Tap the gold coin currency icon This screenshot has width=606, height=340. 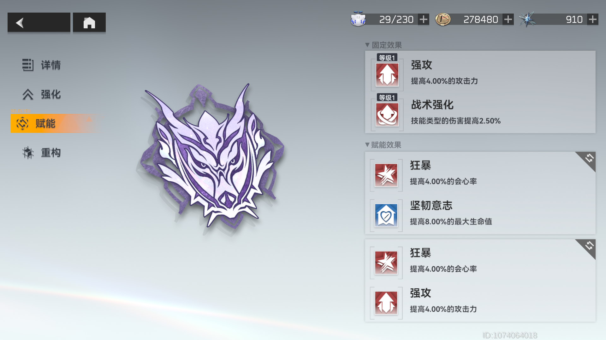443,20
